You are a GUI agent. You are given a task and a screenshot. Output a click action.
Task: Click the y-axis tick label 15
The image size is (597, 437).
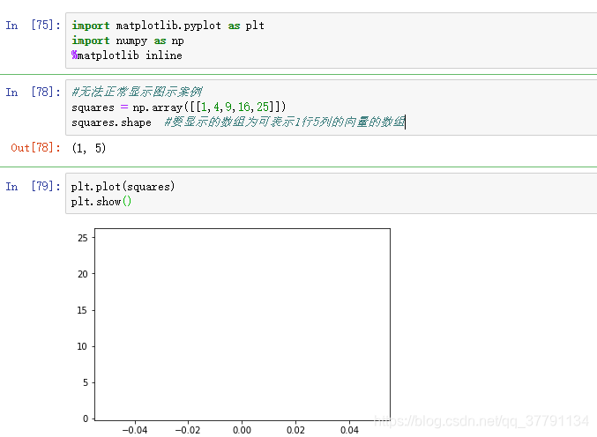82,310
